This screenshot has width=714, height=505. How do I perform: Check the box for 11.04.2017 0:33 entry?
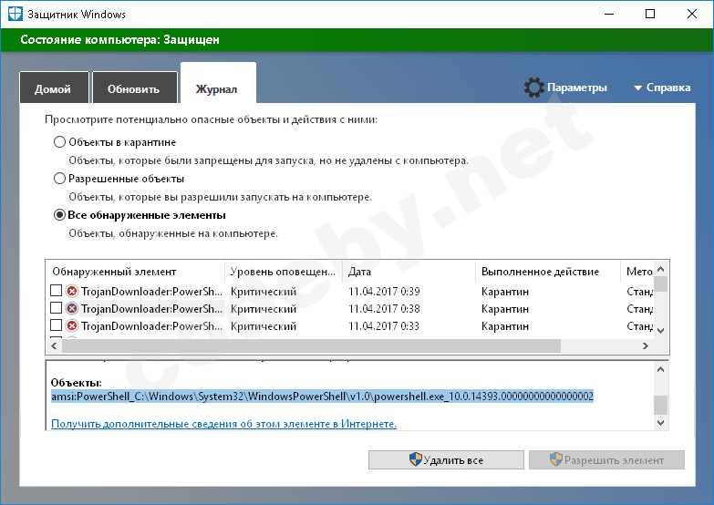coord(56,325)
